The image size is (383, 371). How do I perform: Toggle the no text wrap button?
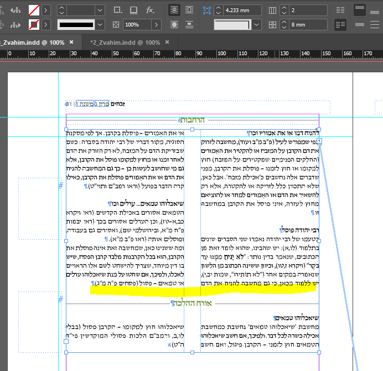(x=174, y=10)
